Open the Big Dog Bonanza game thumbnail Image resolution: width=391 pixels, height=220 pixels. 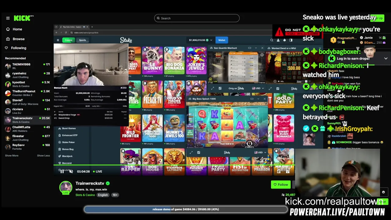tap(174, 61)
